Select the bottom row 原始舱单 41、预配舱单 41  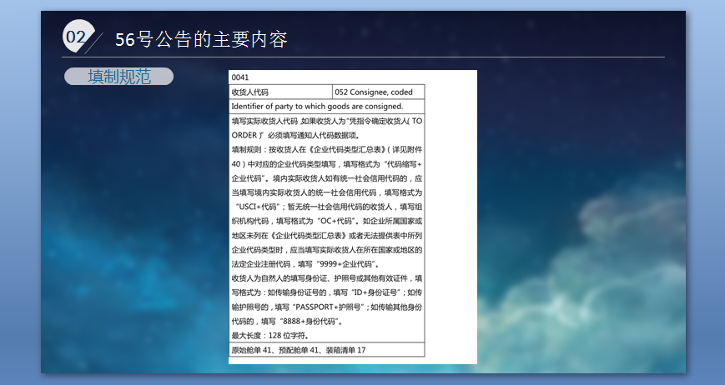tap(299, 350)
